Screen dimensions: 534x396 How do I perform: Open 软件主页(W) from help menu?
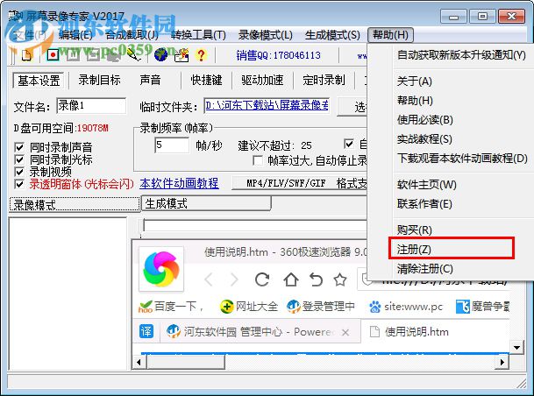[x=427, y=184]
